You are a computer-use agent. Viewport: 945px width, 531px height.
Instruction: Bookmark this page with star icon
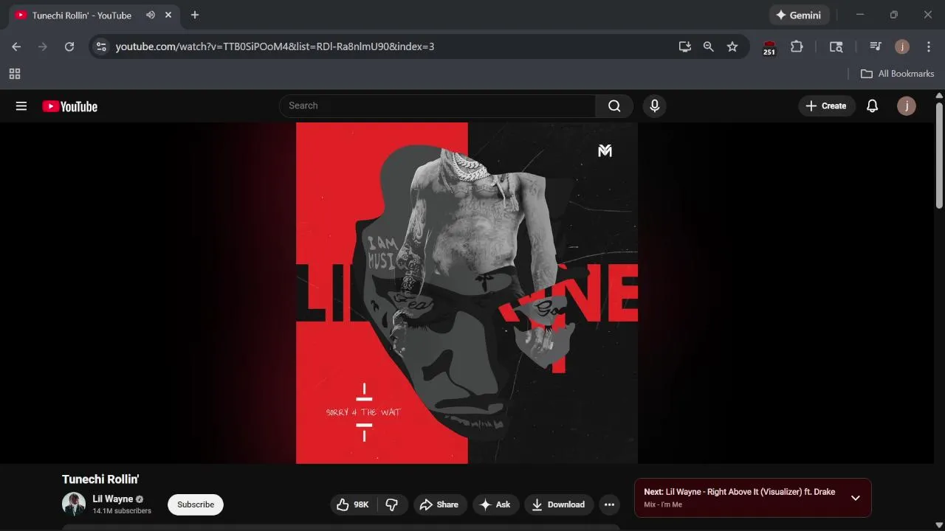[732, 46]
